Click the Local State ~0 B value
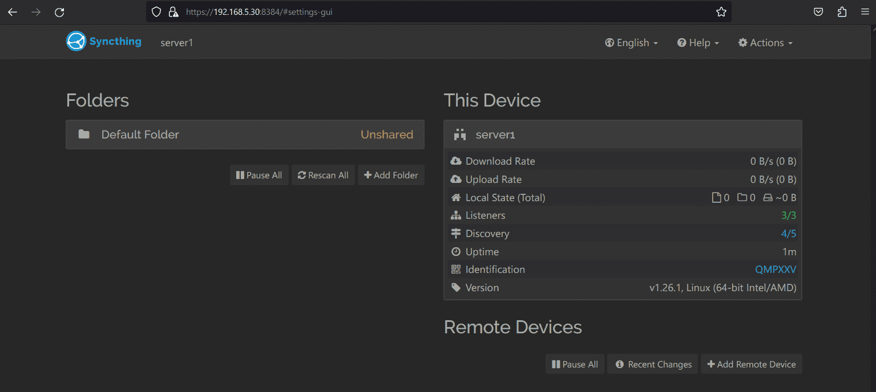Image resolution: width=876 pixels, height=392 pixels. [x=780, y=198]
